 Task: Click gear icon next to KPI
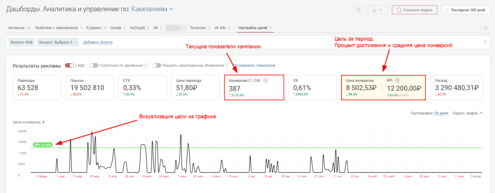[397, 81]
